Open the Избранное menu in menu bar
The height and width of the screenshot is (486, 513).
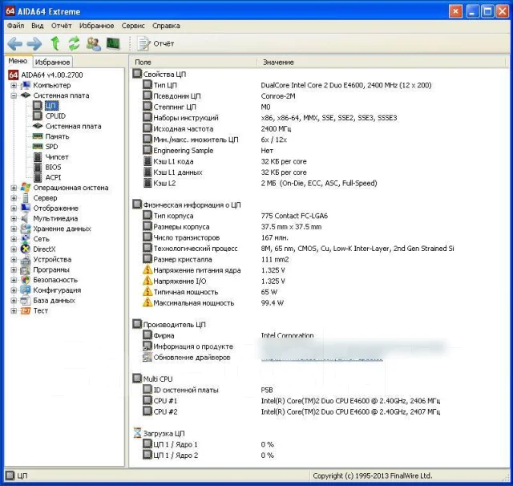[x=96, y=26]
